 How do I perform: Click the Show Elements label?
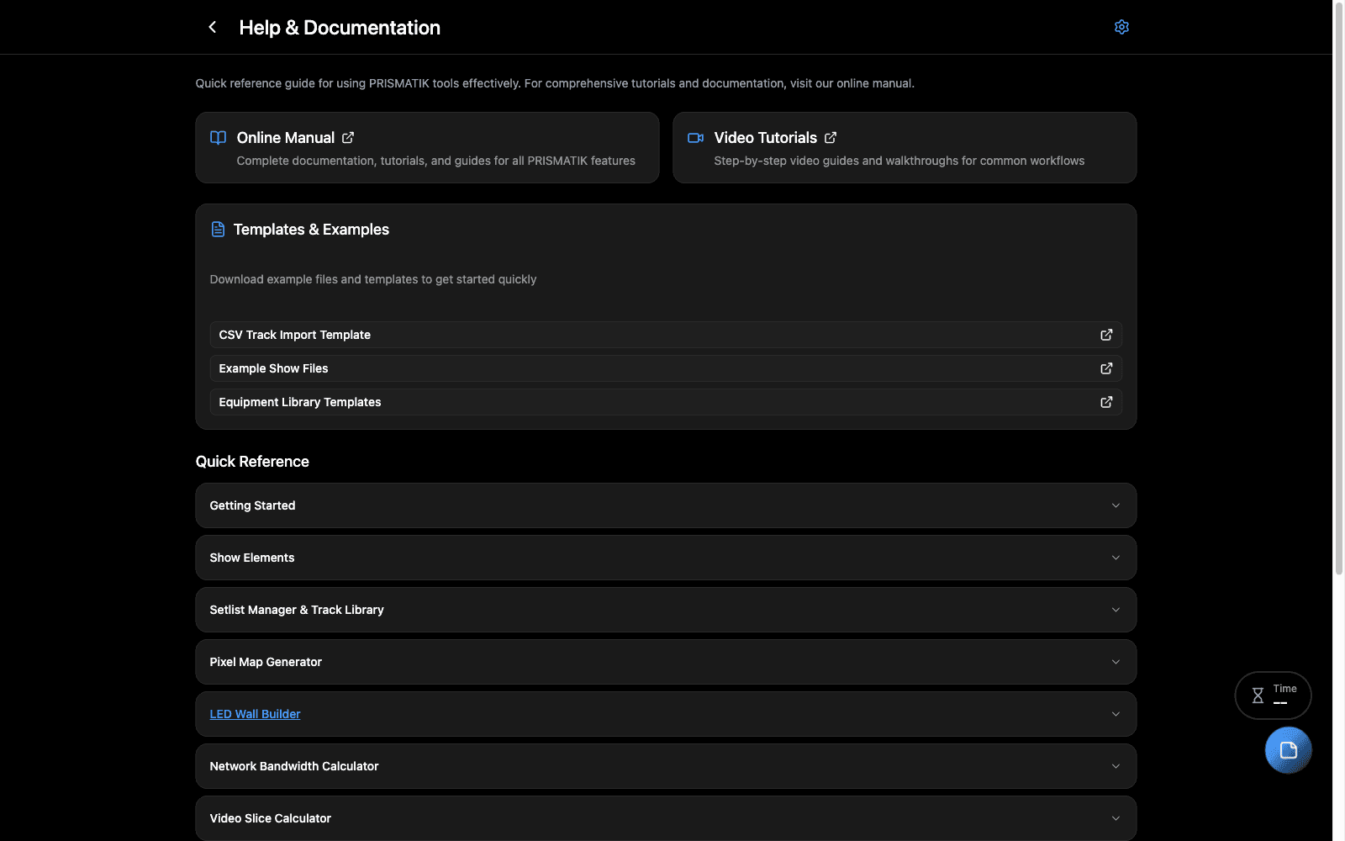pos(251,558)
